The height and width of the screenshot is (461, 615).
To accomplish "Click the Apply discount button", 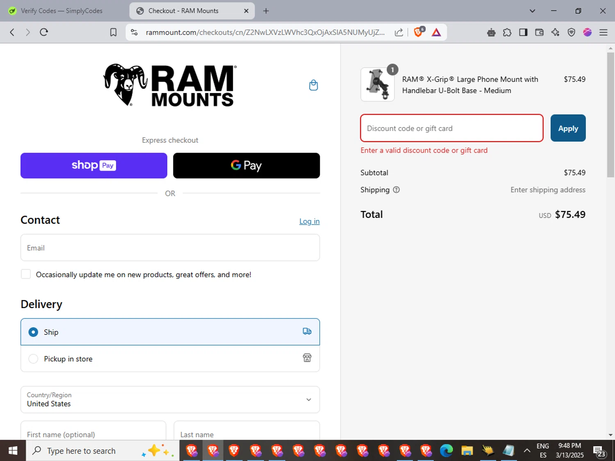I will point(568,128).
